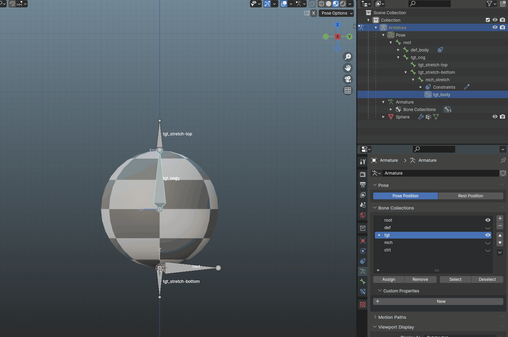Uncheck the Collection exclude checkbox
The height and width of the screenshot is (337, 508).
click(x=488, y=20)
